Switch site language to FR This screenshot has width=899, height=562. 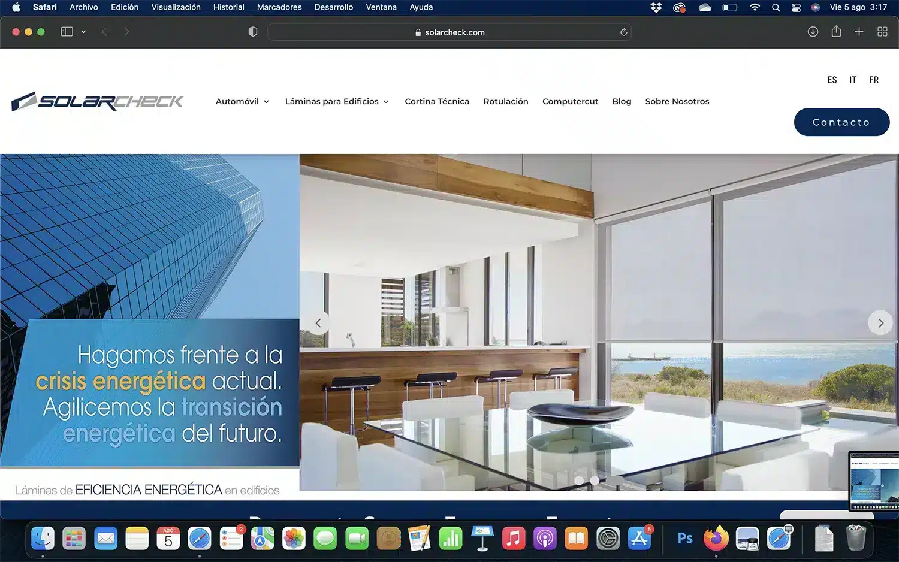point(873,80)
